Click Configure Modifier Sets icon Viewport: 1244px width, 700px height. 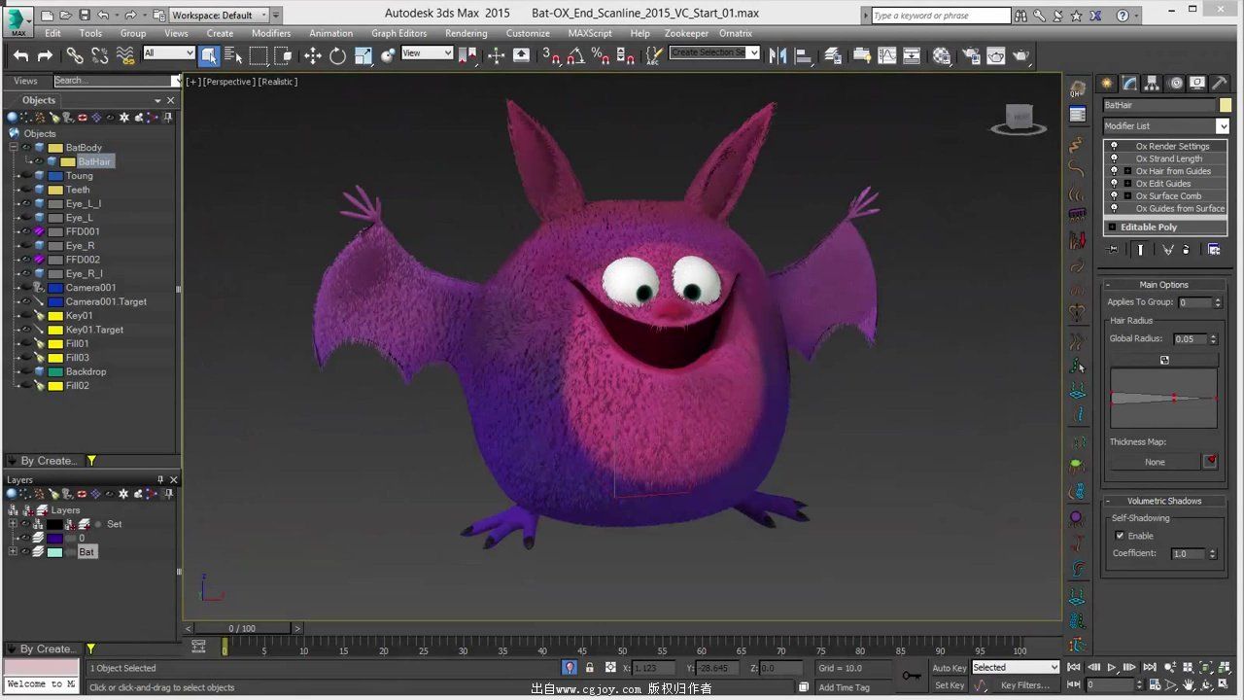click(1214, 250)
